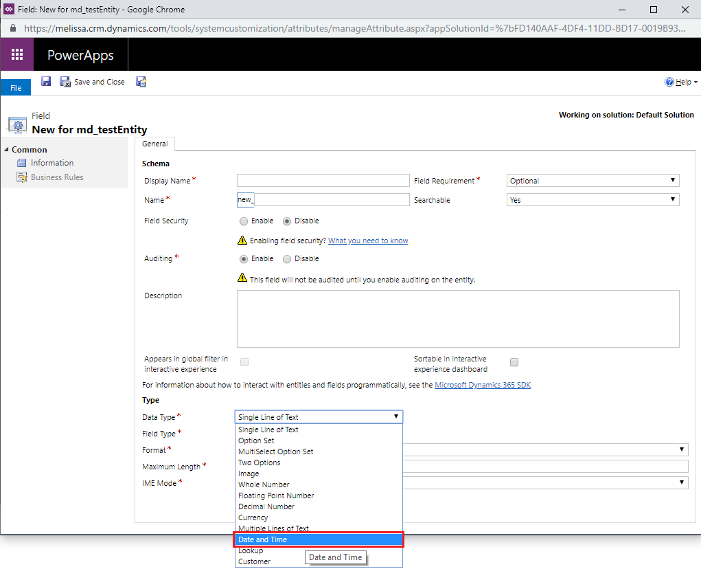Screen dimensions: 701x569
Task: Open the What you need to know link
Action: tap(368, 241)
